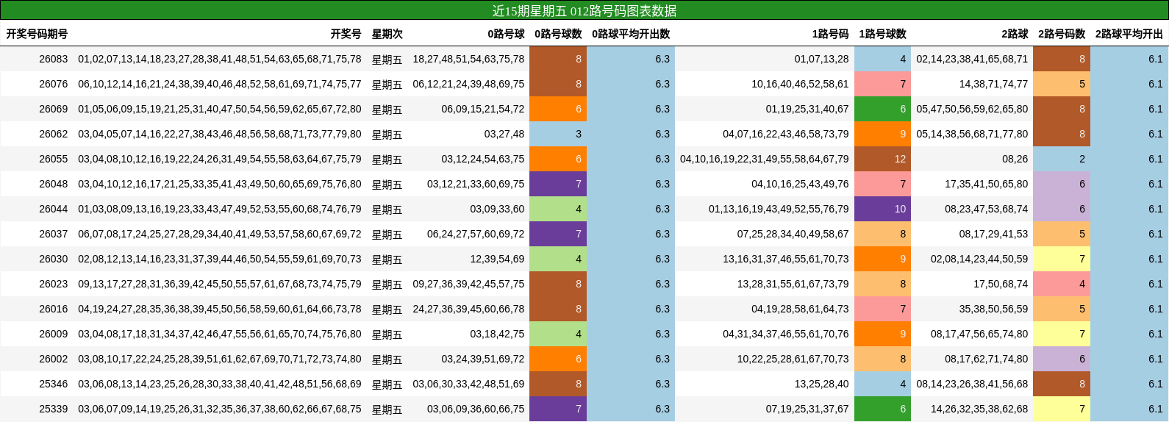Click 6.1 average cell in row 25339
The image size is (1169, 422).
pos(1129,409)
